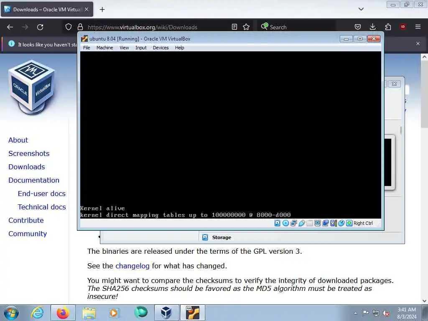Click the greyed shared folders indicator in the VM status bar

pyautogui.click(x=310, y=223)
